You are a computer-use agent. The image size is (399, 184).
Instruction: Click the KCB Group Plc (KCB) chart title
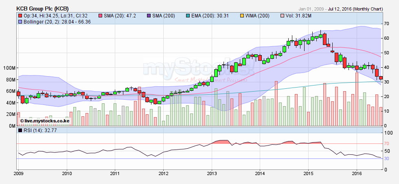(x=42, y=9)
